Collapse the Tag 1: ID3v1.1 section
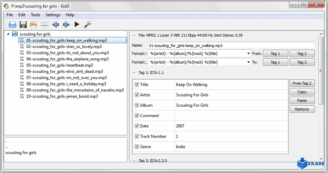 pos(134,73)
